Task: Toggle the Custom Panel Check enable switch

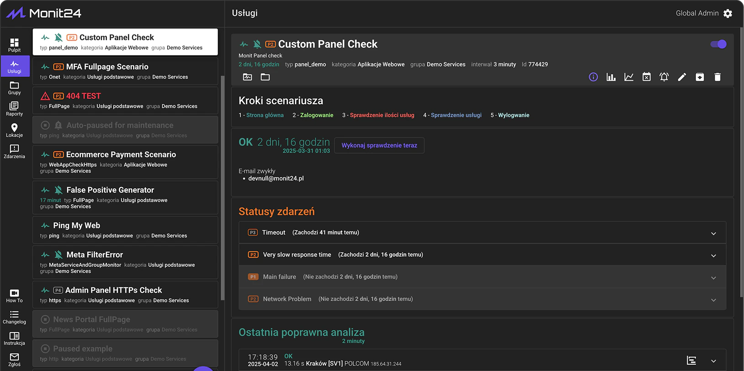Action: point(718,44)
